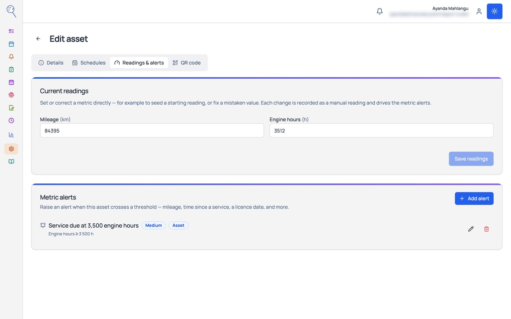Viewport: 511px width, 319px height.
Task: Open the QR code tab
Action: click(187, 63)
